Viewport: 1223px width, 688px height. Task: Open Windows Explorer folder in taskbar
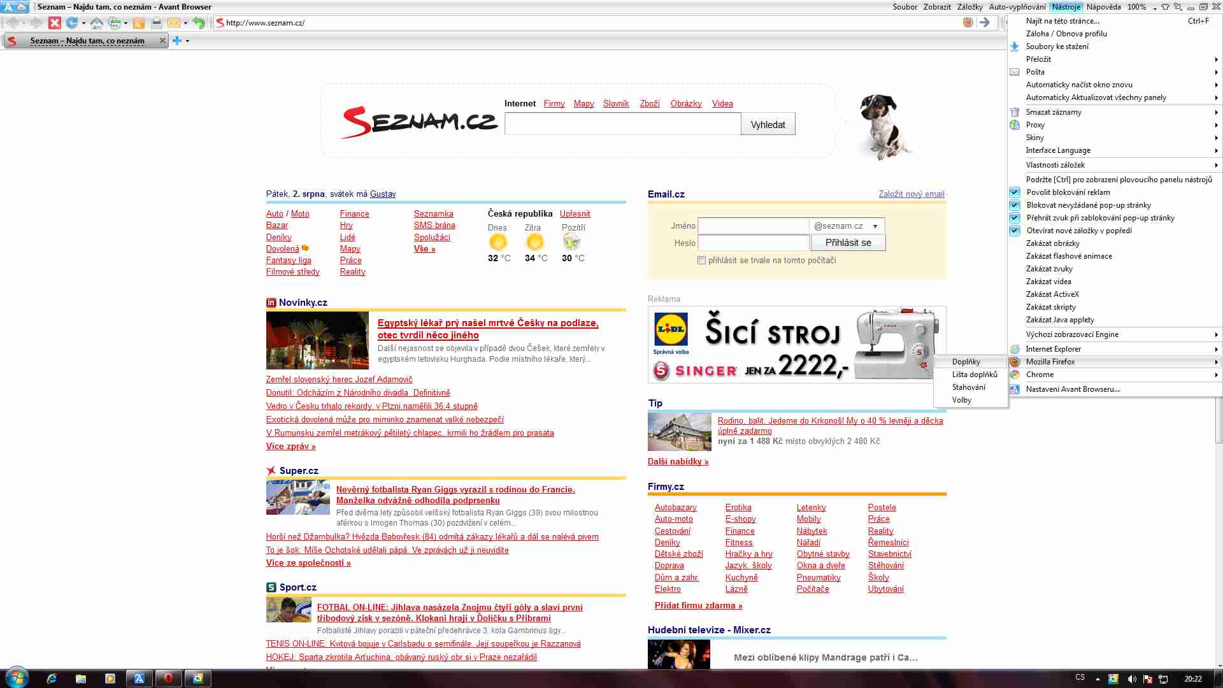click(81, 678)
